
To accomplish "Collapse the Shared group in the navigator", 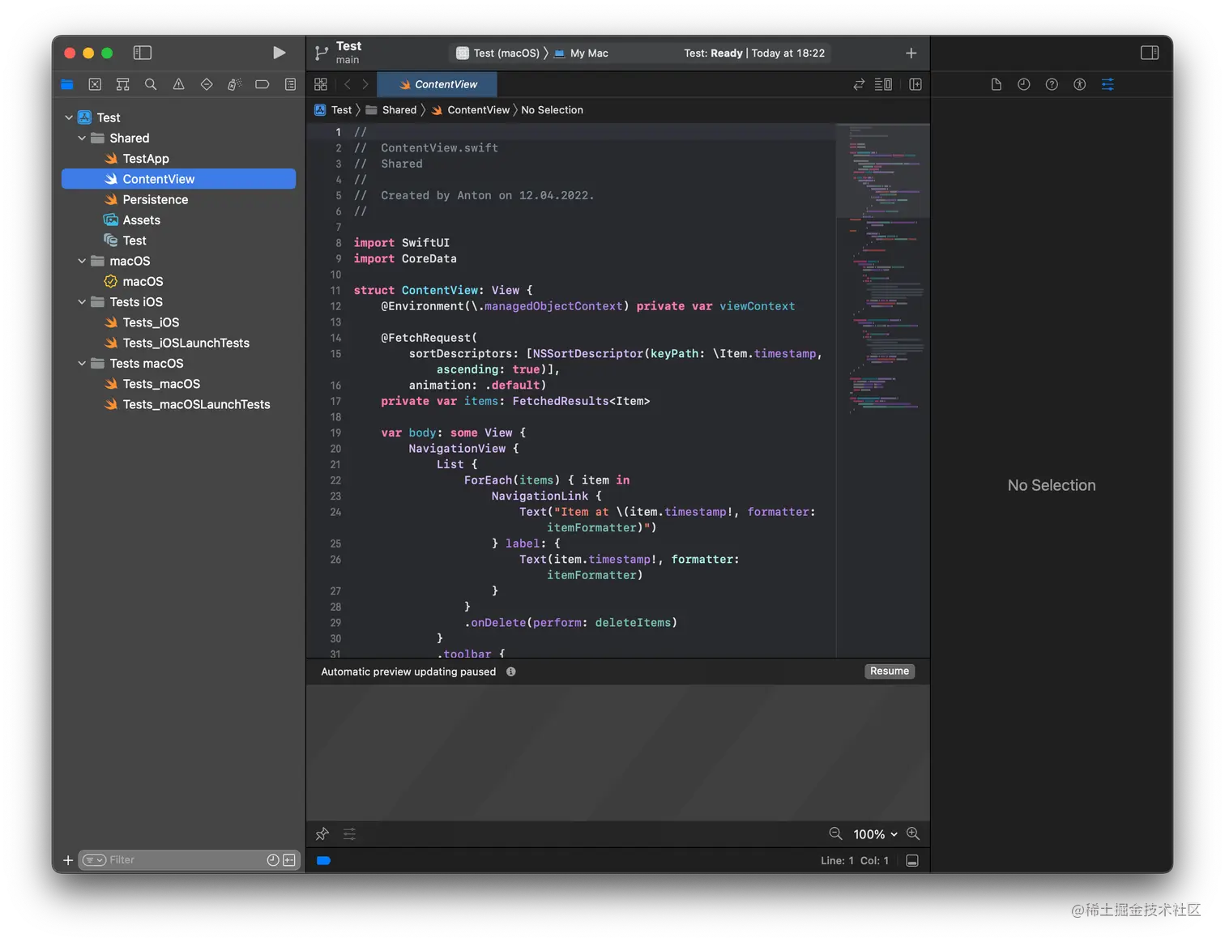I will 81,138.
